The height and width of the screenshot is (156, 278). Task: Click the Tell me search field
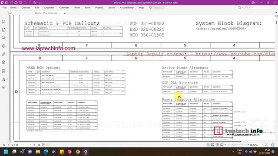coord(157,8)
